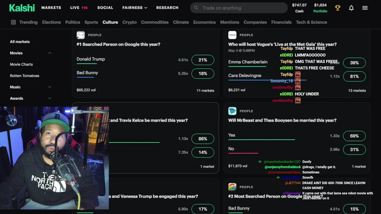The image size is (381, 214).
Task: Click the $65,222 vol text
Action: click(86, 90)
